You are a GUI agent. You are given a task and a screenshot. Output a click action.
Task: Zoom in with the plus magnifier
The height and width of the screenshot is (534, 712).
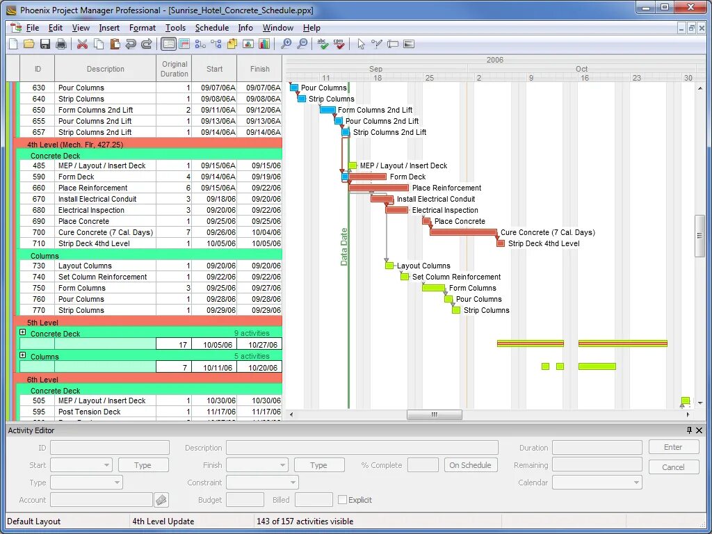(x=286, y=44)
